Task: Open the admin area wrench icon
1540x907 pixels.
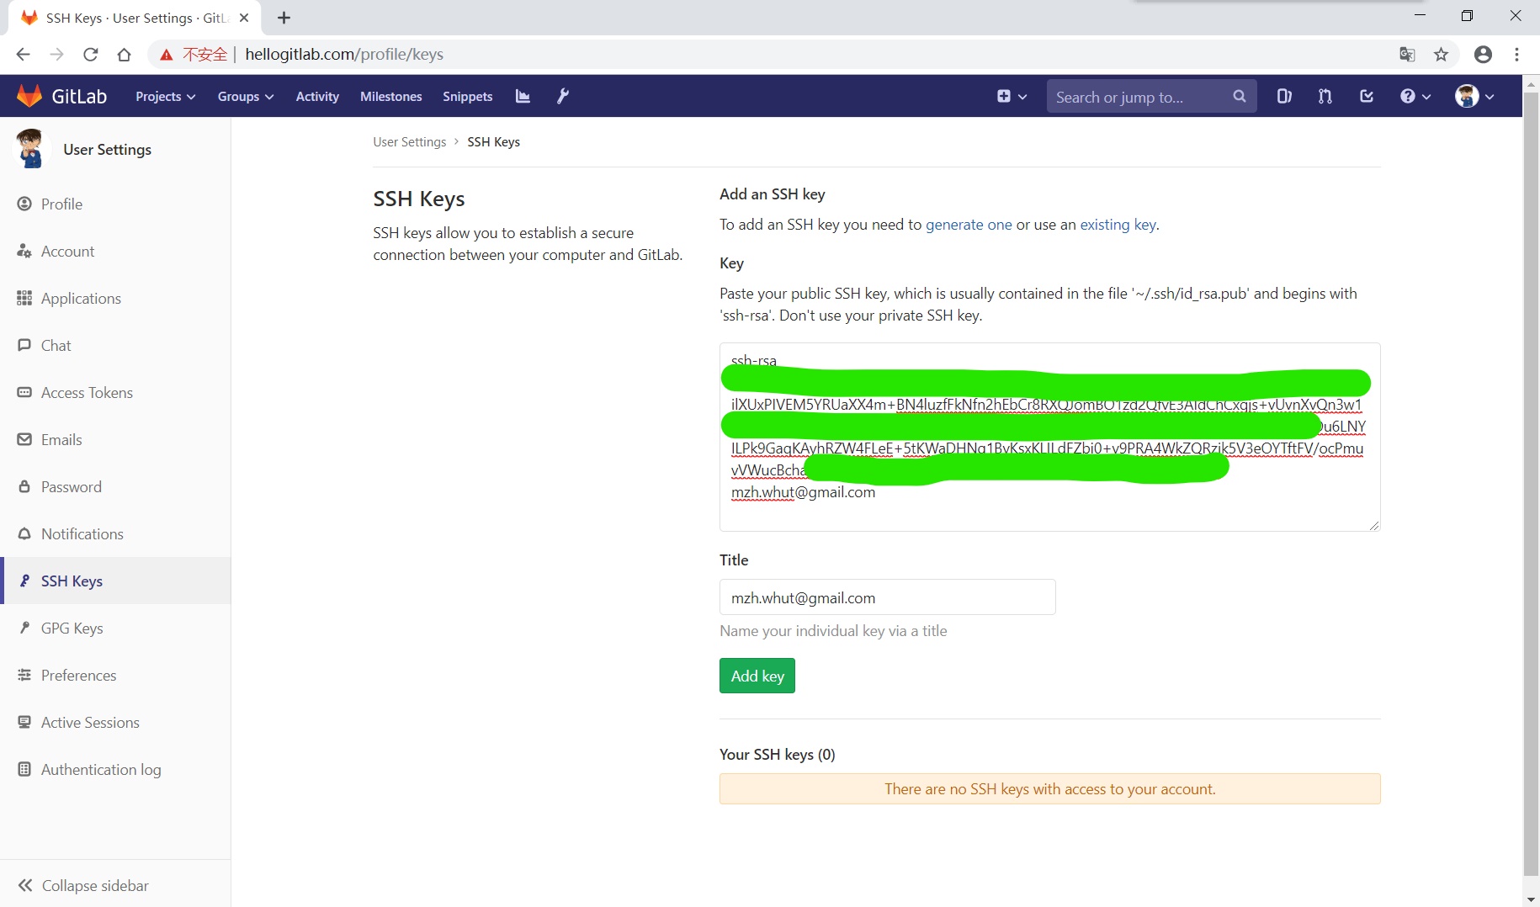Action: click(x=563, y=97)
